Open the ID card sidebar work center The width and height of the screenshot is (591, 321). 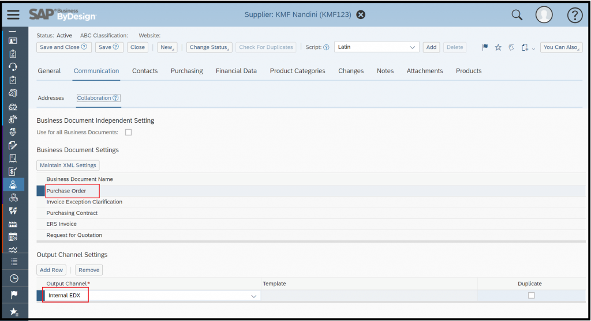(13, 41)
